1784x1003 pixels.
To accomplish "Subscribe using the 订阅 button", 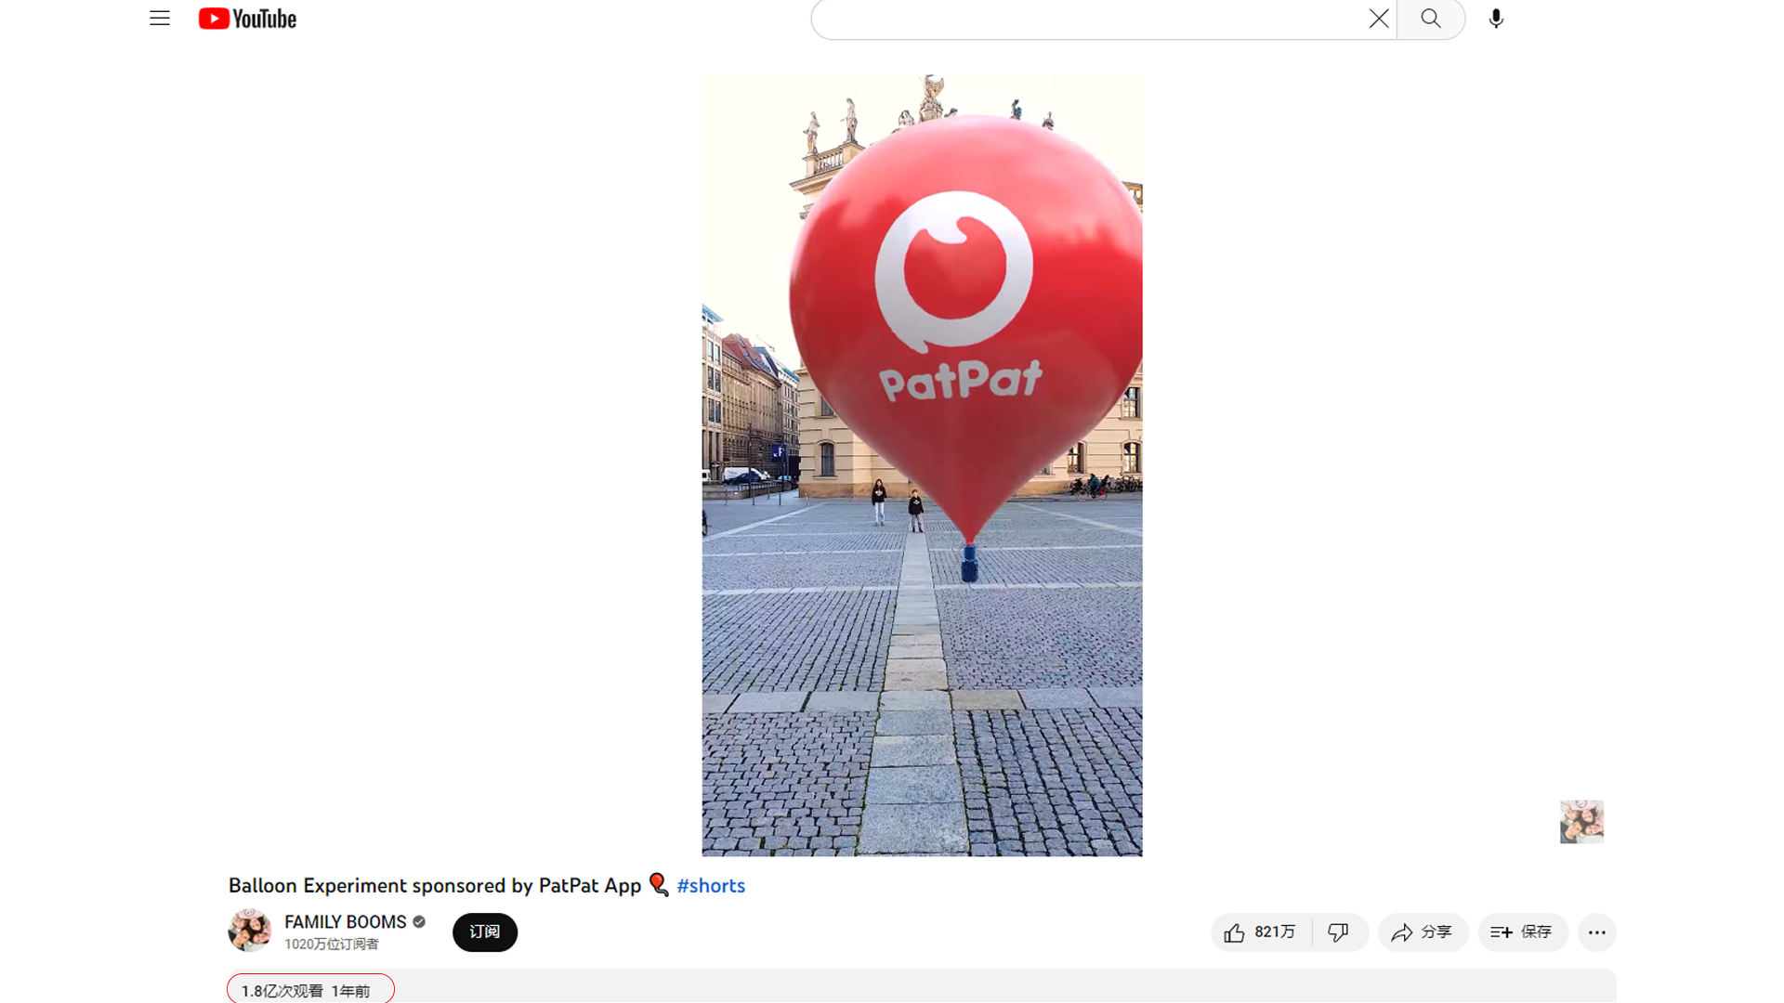I will tap(484, 932).
